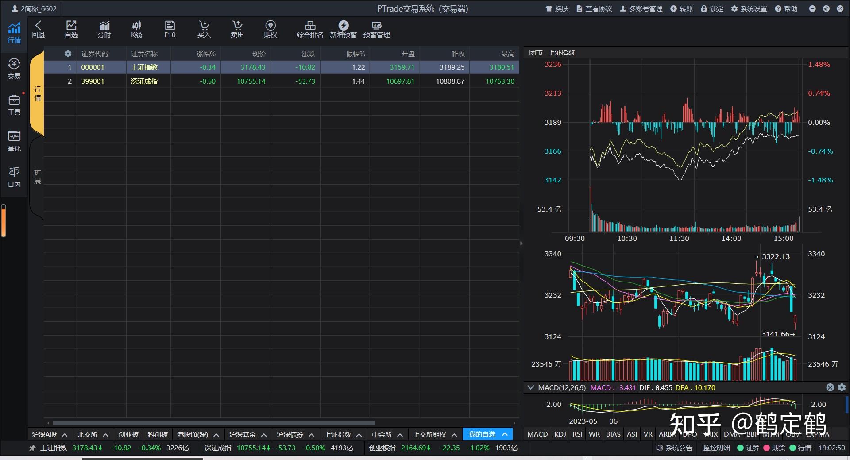This screenshot has height=460, width=850.
Task: Click 锁定 to lock the terminal
Action: (x=712, y=8)
